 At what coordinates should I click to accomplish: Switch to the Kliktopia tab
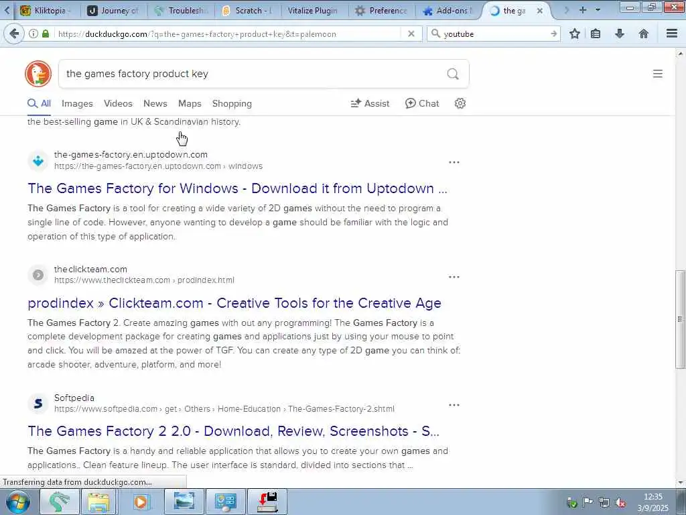point(48,11)
